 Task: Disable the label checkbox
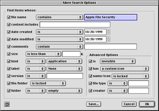click(9, 69)
